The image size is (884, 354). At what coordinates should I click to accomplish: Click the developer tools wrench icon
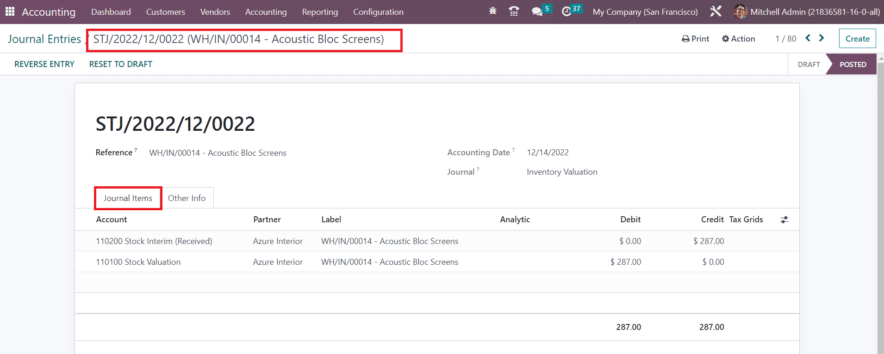(x=716, y=11)
